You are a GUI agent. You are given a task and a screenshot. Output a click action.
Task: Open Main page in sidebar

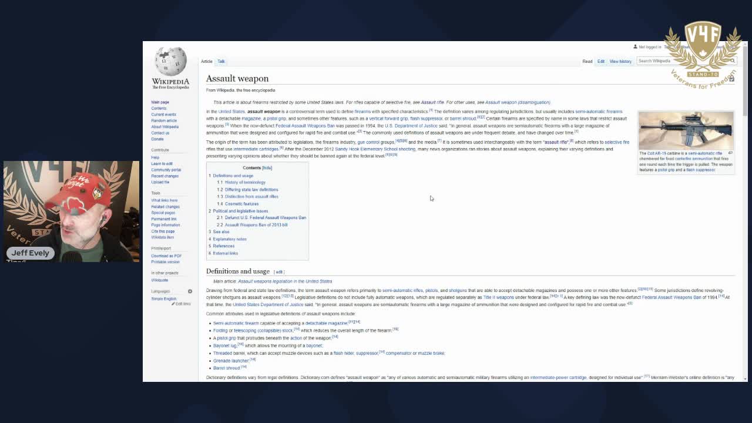pos(160,102)
